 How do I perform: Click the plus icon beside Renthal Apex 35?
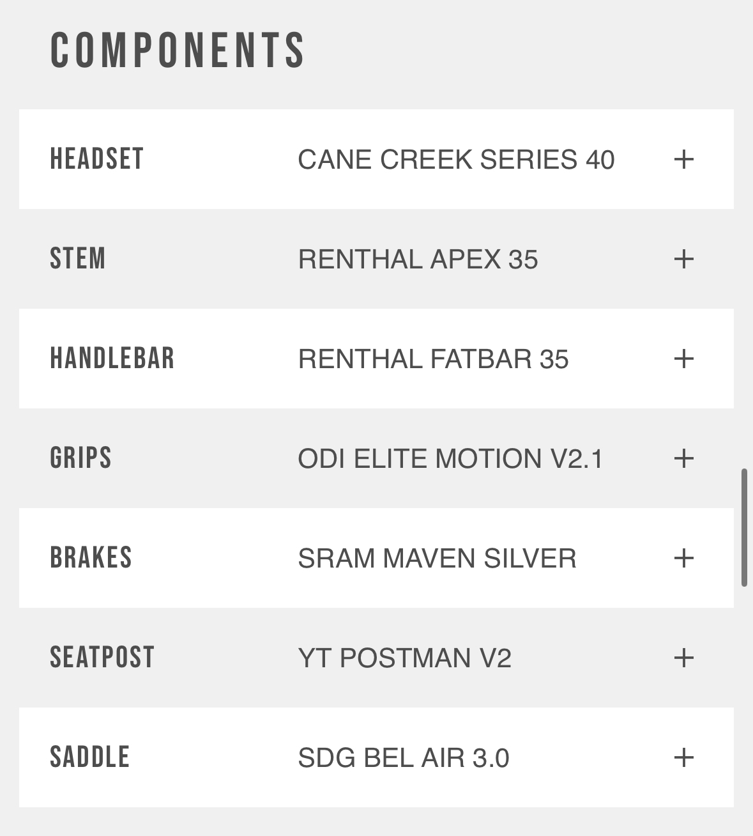click(x=683, y=259)
